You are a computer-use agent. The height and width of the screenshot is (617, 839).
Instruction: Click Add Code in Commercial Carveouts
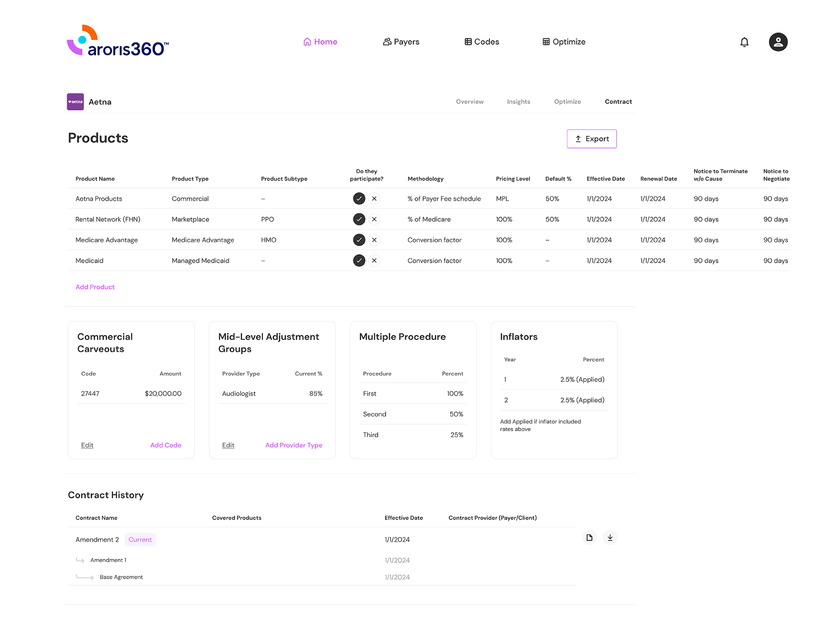pyautogui.click(x=165, y=445)
